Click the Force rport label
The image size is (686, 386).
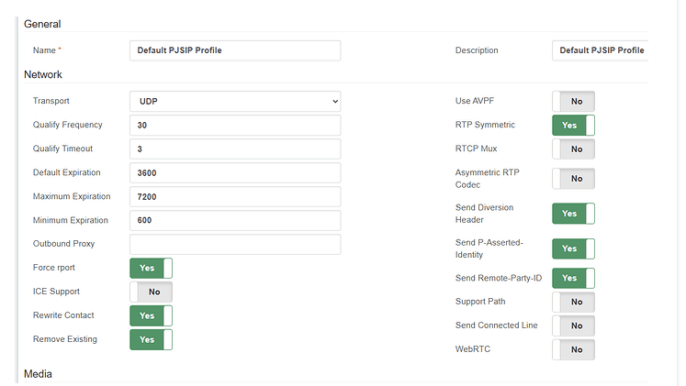(54, 268)
